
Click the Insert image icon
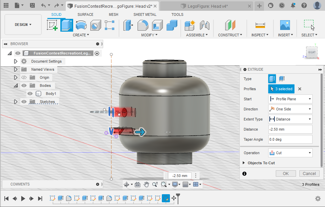click(285, 25)
